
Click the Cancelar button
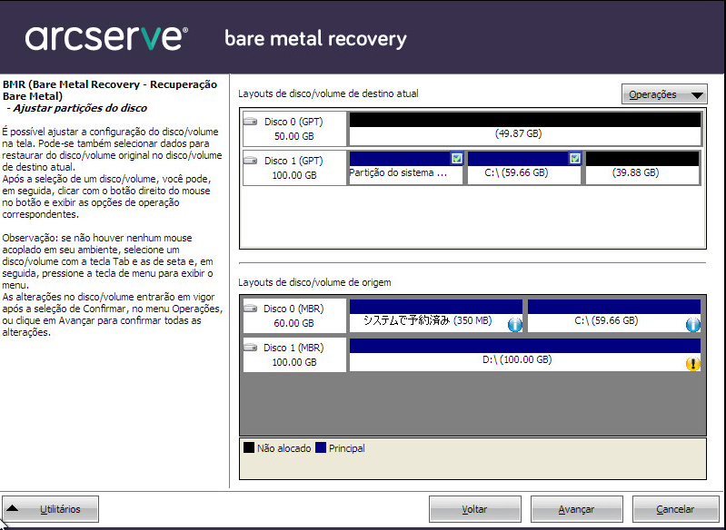(675, 509)
